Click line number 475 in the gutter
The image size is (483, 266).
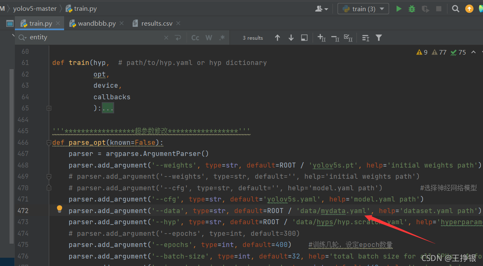point(23,245)
